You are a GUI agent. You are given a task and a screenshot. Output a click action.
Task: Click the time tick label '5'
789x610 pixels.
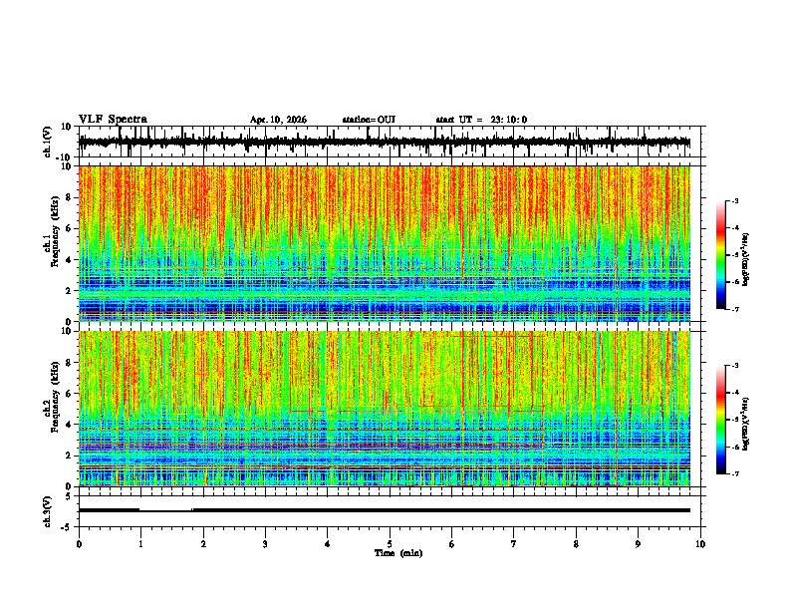(390, 544)
